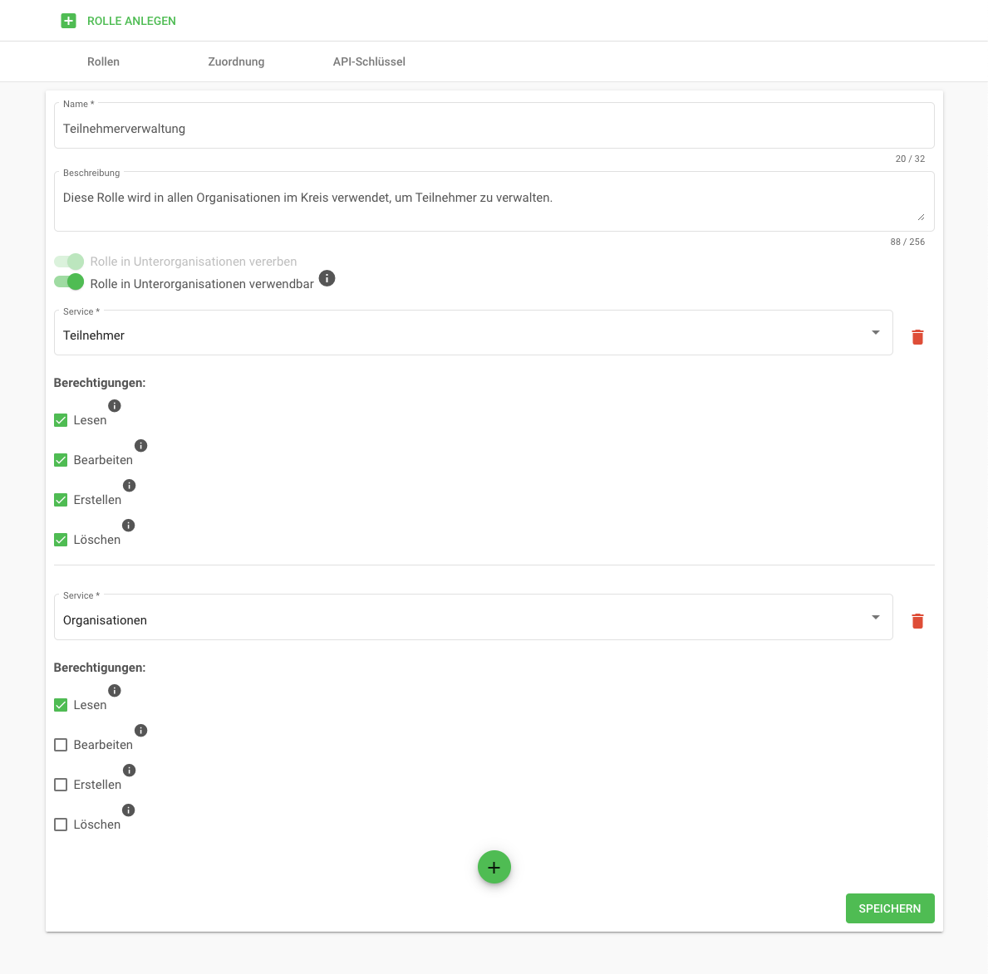Click the info icon for Organisationen Erstellen permission

tap(129, 771)
